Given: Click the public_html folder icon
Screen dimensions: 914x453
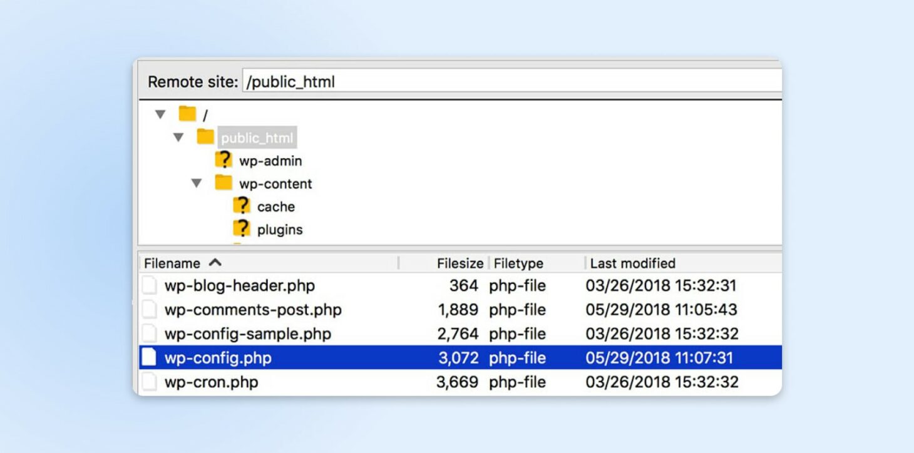Looking at the screenshot, I should pyautogui.click(x=205, y=137).
